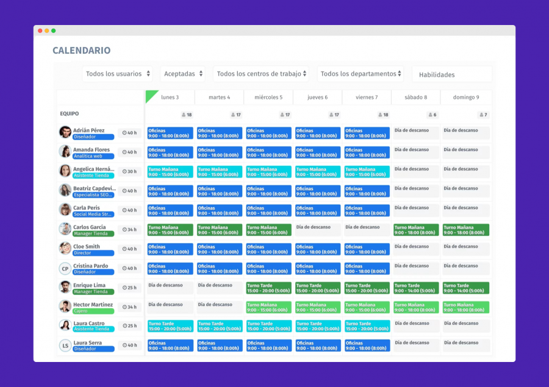This screenshot has height=387, width=549.
Task: Open Laura Castro's Turno Tarde shift on viernes
Action: 367,326
